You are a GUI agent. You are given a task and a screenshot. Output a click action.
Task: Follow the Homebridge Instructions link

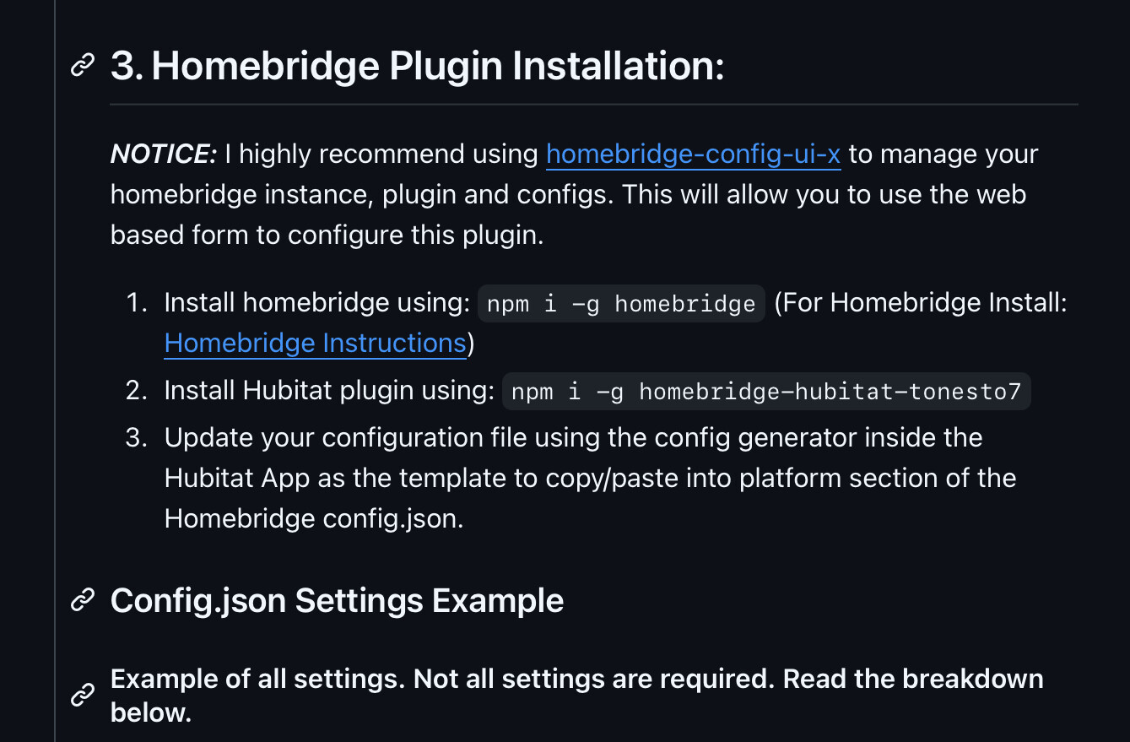tap(315, 344)
